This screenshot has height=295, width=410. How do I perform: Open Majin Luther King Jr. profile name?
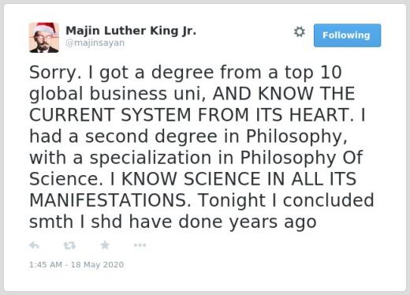[x=131, y=31]
